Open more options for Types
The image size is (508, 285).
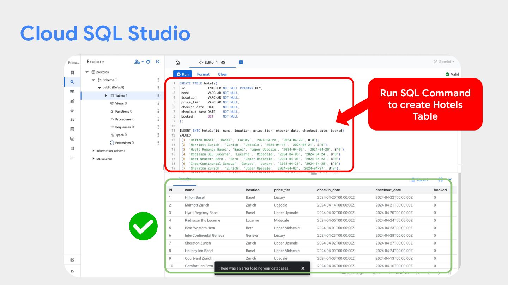coord(158,135)
